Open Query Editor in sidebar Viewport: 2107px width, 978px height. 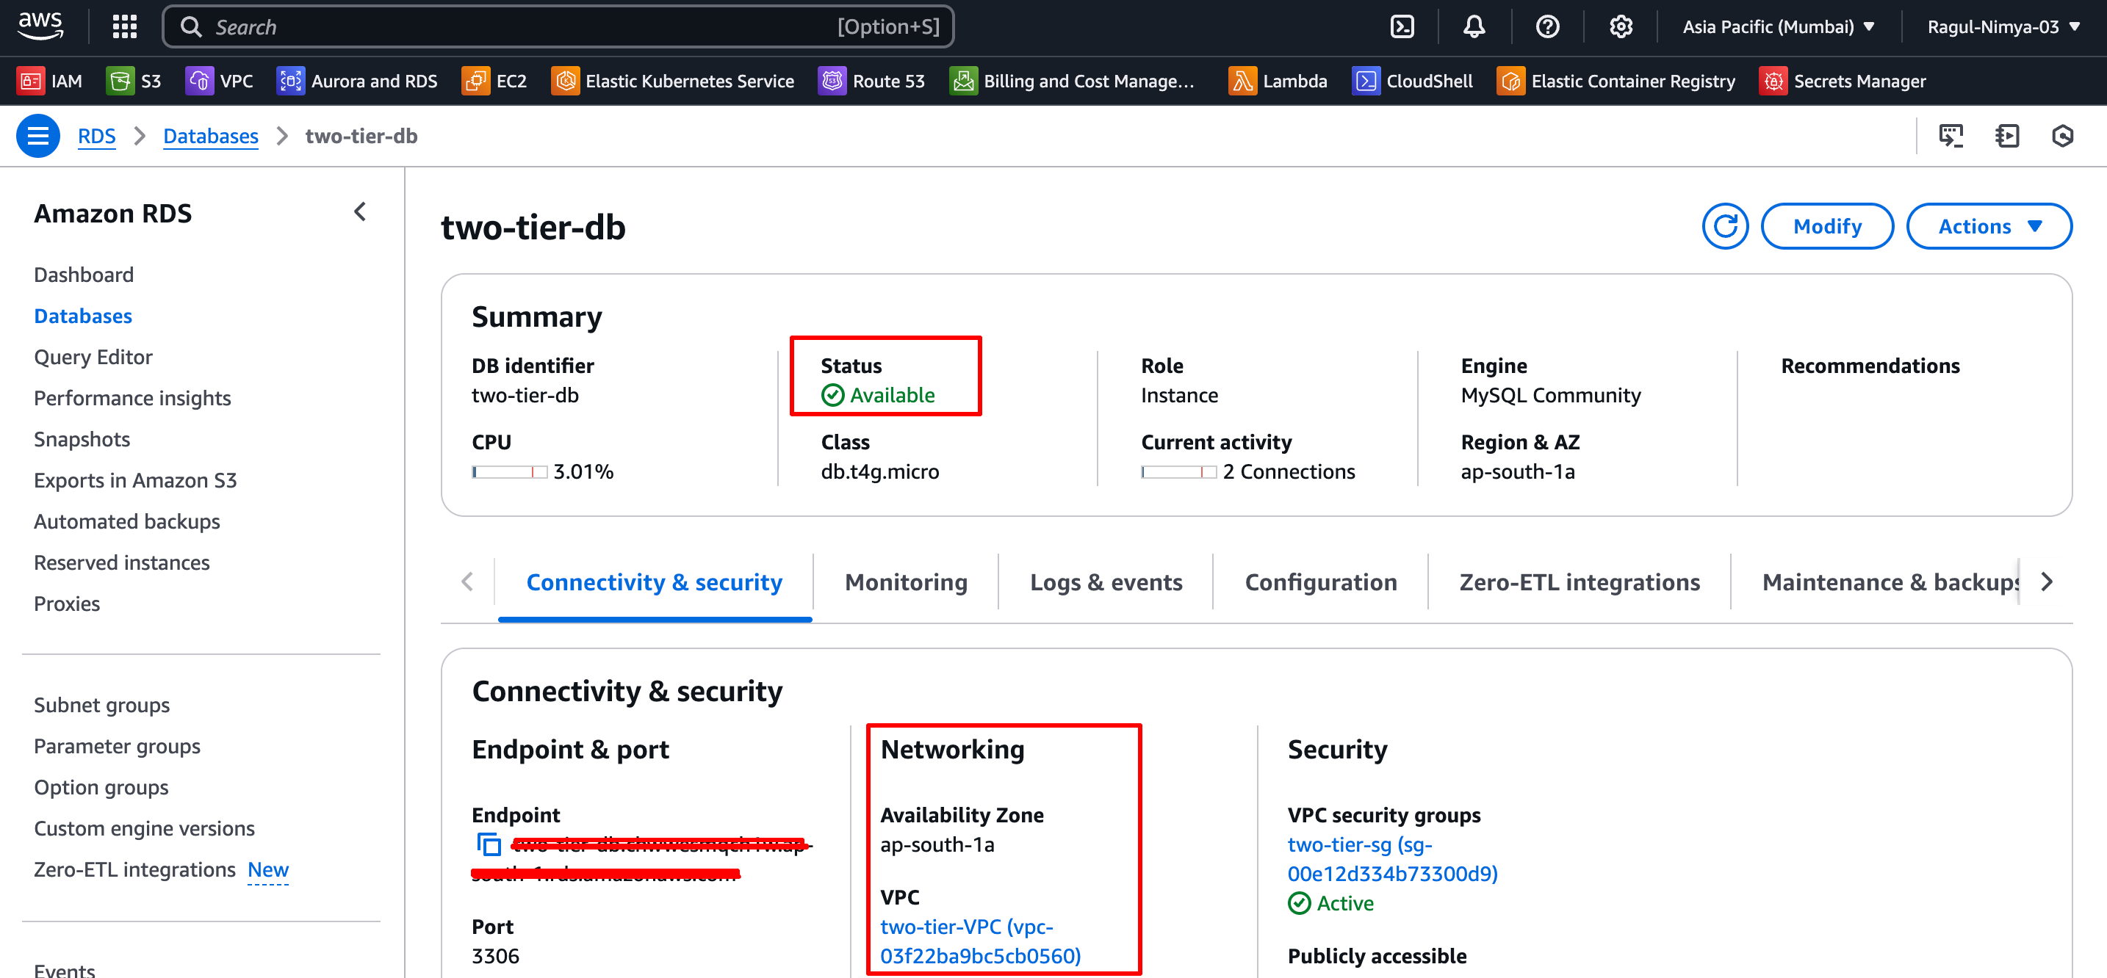(x=93, y=357)
